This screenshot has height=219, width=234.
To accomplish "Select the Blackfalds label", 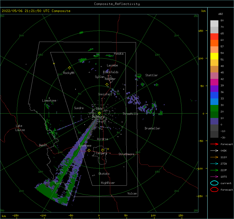I will point(110,72).
